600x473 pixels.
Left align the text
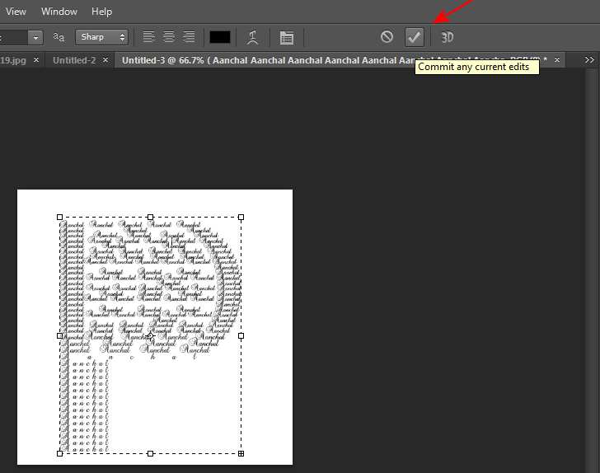point(149,37)
